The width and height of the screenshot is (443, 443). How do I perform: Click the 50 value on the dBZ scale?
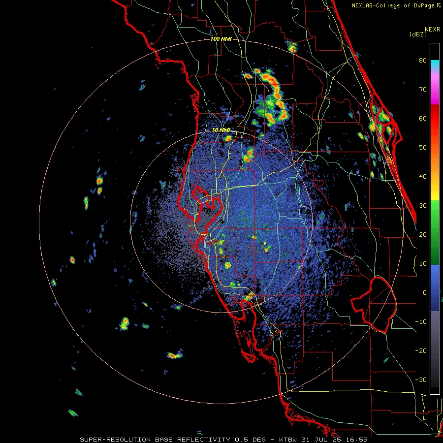click(423, 148)
